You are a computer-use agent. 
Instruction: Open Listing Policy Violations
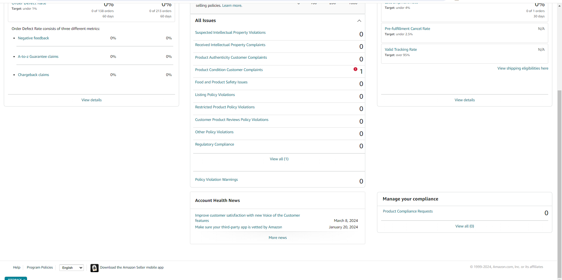215,95
